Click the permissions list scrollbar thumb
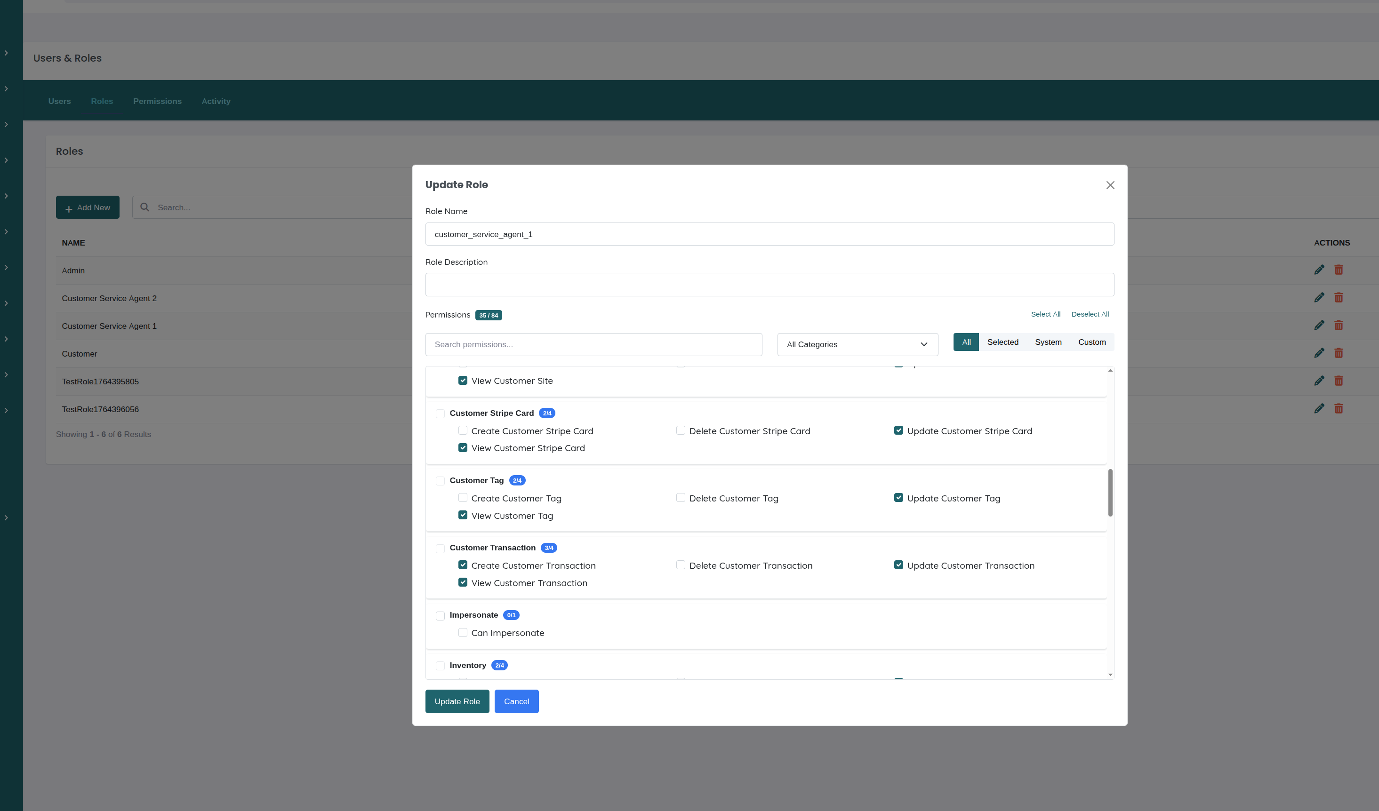 point(1110,492)
